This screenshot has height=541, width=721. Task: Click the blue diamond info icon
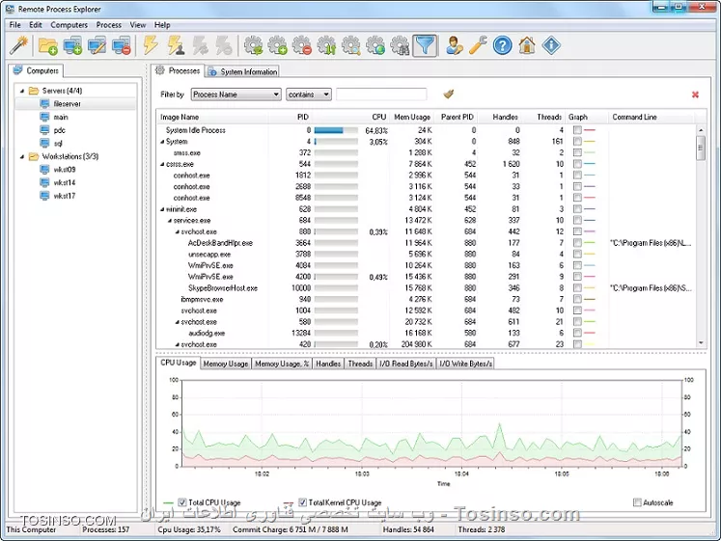click(x=551, y=45)
